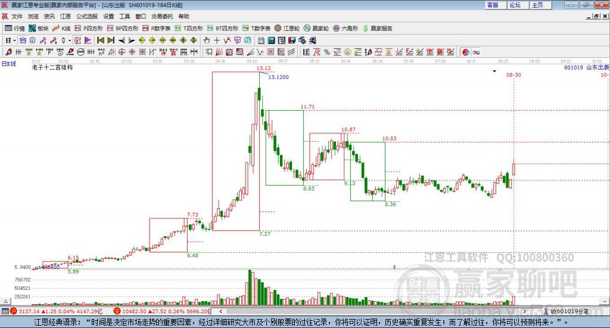Open the 板块 sector view
The width and height of the screenshot is (610, 328).
pyautogui.click(x=38, y=28)
